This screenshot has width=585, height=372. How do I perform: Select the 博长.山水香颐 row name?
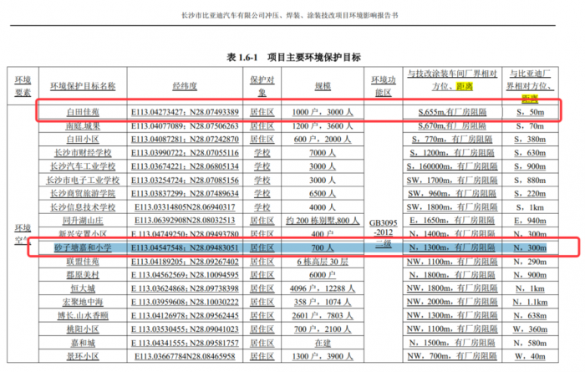83,316
